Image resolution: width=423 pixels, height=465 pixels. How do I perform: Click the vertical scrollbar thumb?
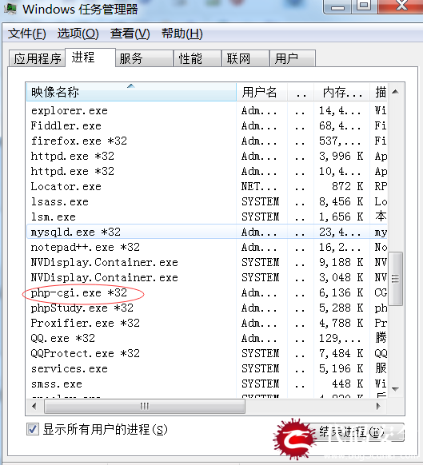click(x=395, y=279)
